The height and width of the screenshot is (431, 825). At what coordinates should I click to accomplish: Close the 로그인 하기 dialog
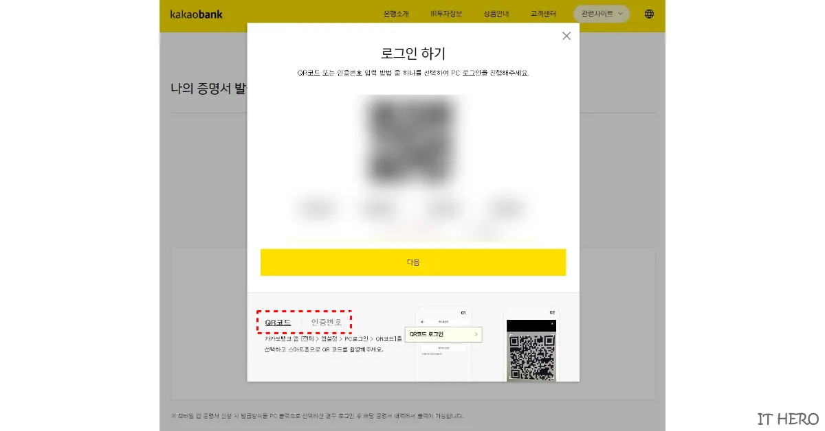coord(566,36)
